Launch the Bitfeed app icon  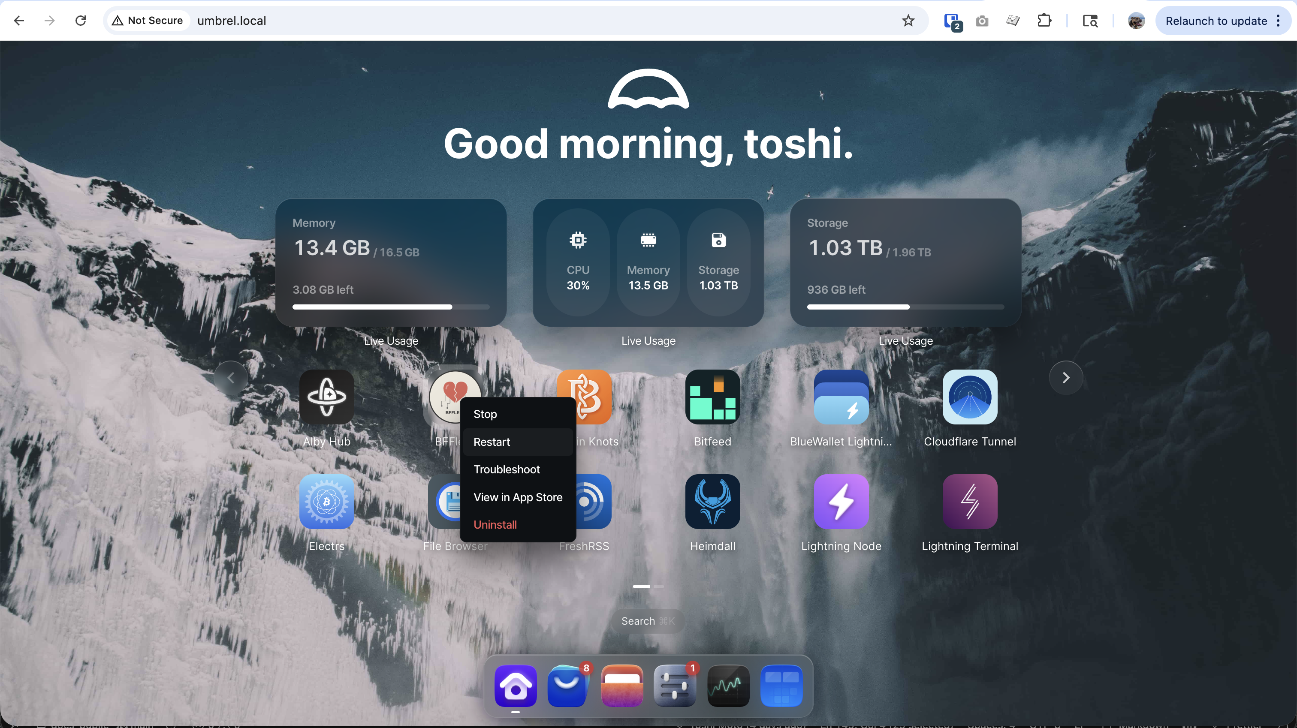coord(712,397)
